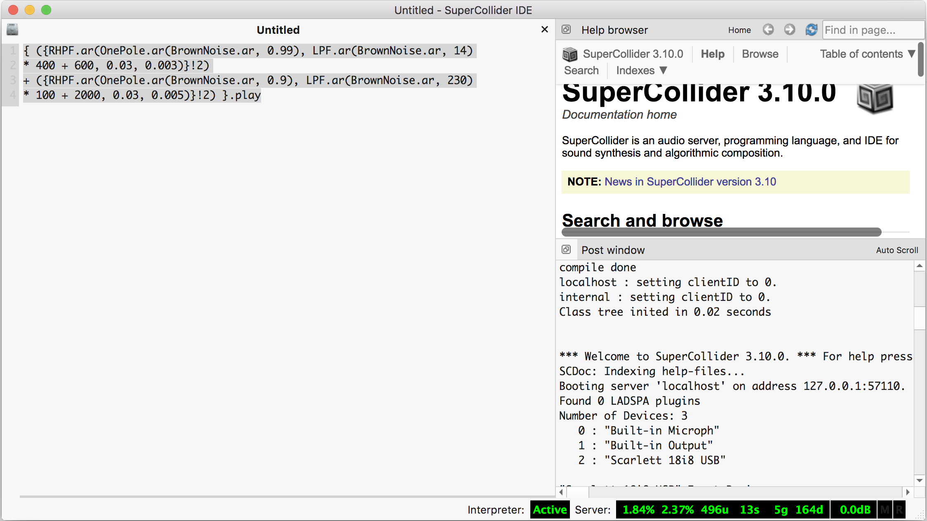
Task: Open News in SuperCollider version 3.10 link
Action: click(690, 182)
